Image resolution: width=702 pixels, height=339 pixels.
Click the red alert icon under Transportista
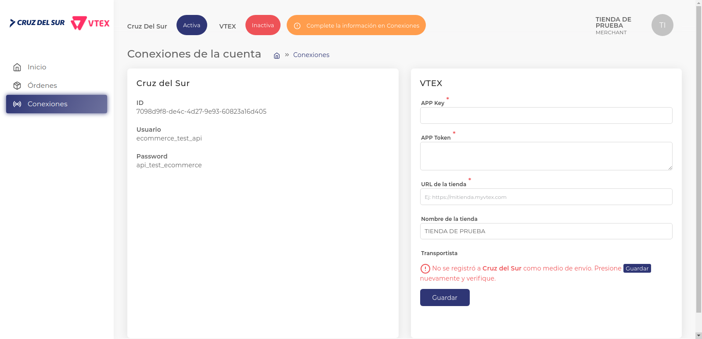click(425, 269)
